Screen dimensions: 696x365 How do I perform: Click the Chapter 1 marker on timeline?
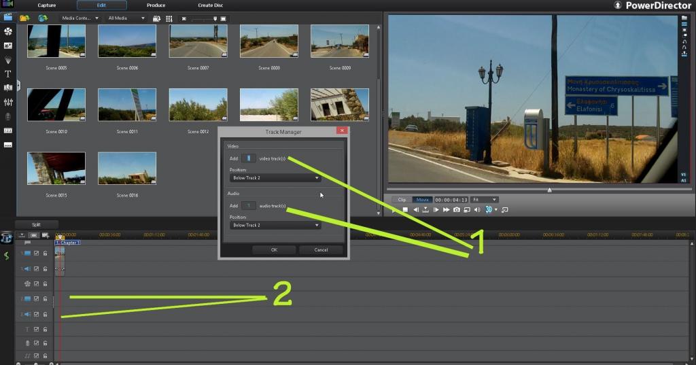click(x=67, y=243)
